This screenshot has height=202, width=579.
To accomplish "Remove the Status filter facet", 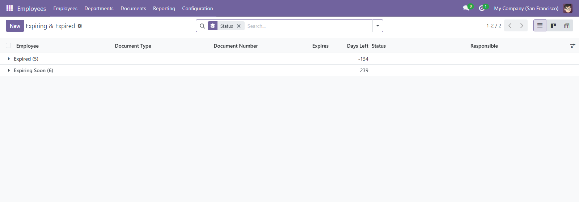I will [239, 26].
